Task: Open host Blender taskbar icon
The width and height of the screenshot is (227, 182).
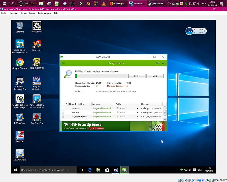Action: 88,4
